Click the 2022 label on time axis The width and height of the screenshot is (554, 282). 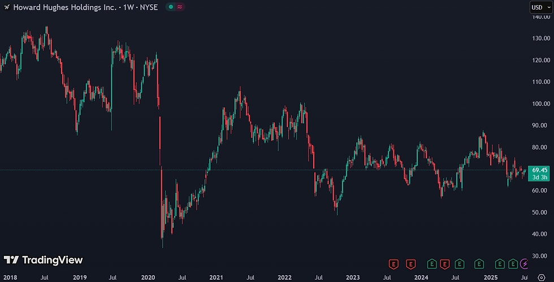(284, 277)
